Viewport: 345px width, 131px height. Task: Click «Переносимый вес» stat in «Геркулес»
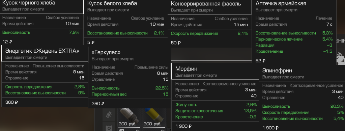pos(109,94)
